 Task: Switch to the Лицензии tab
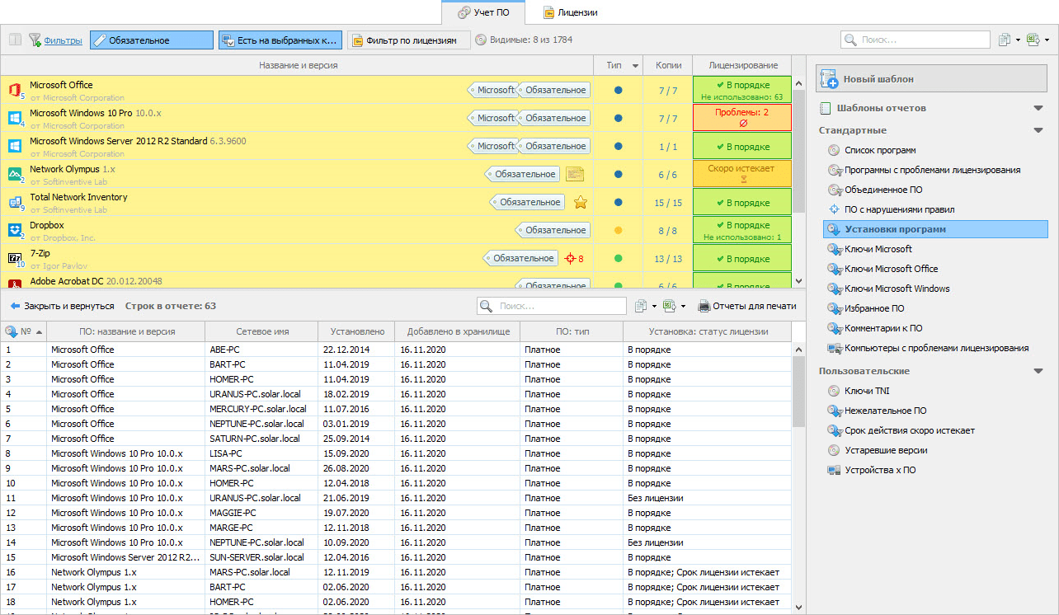coord(570,12)
